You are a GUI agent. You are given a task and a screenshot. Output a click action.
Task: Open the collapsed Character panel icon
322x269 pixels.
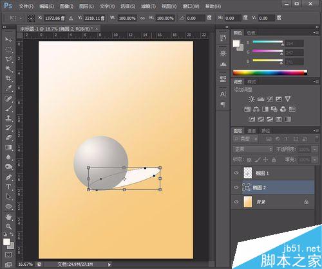pos(223,94)
